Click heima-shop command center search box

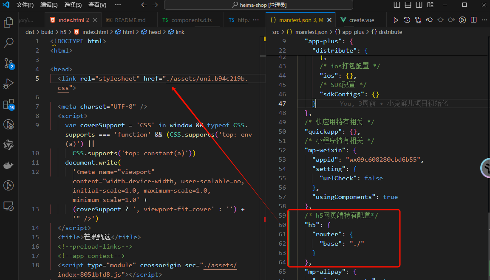258,5
